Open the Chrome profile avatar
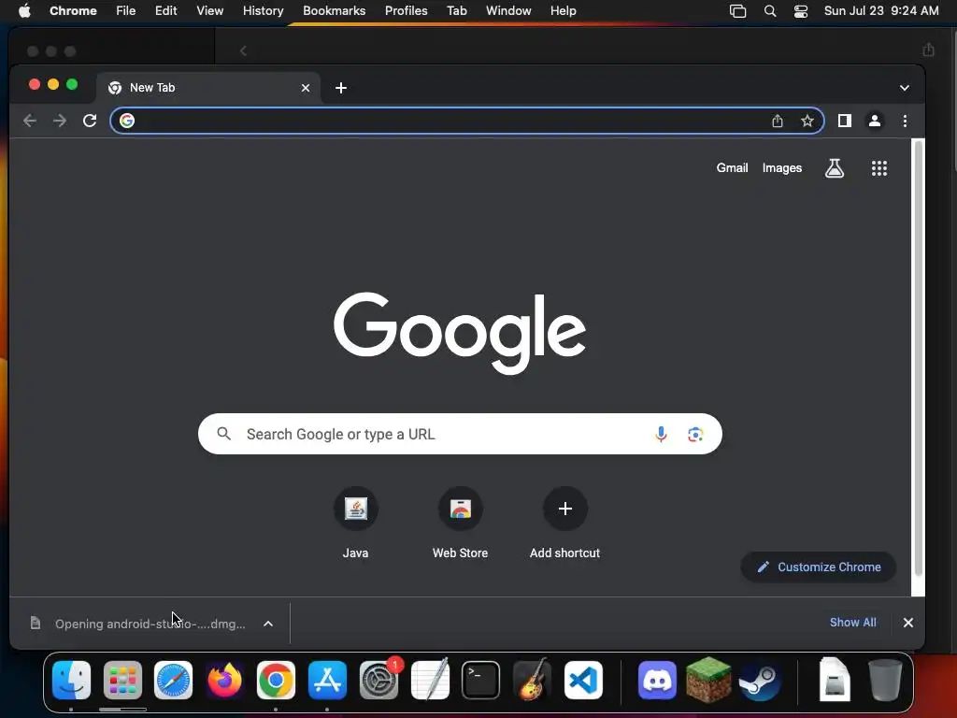 [875, 121]
